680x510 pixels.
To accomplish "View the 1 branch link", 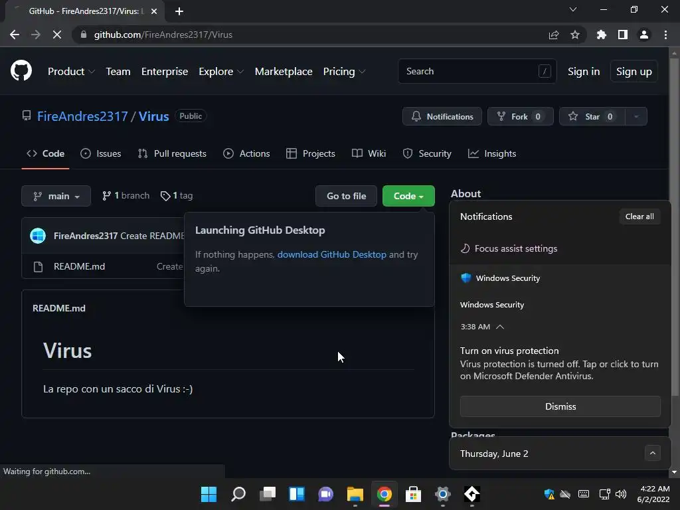I will (x=126, y=196).
